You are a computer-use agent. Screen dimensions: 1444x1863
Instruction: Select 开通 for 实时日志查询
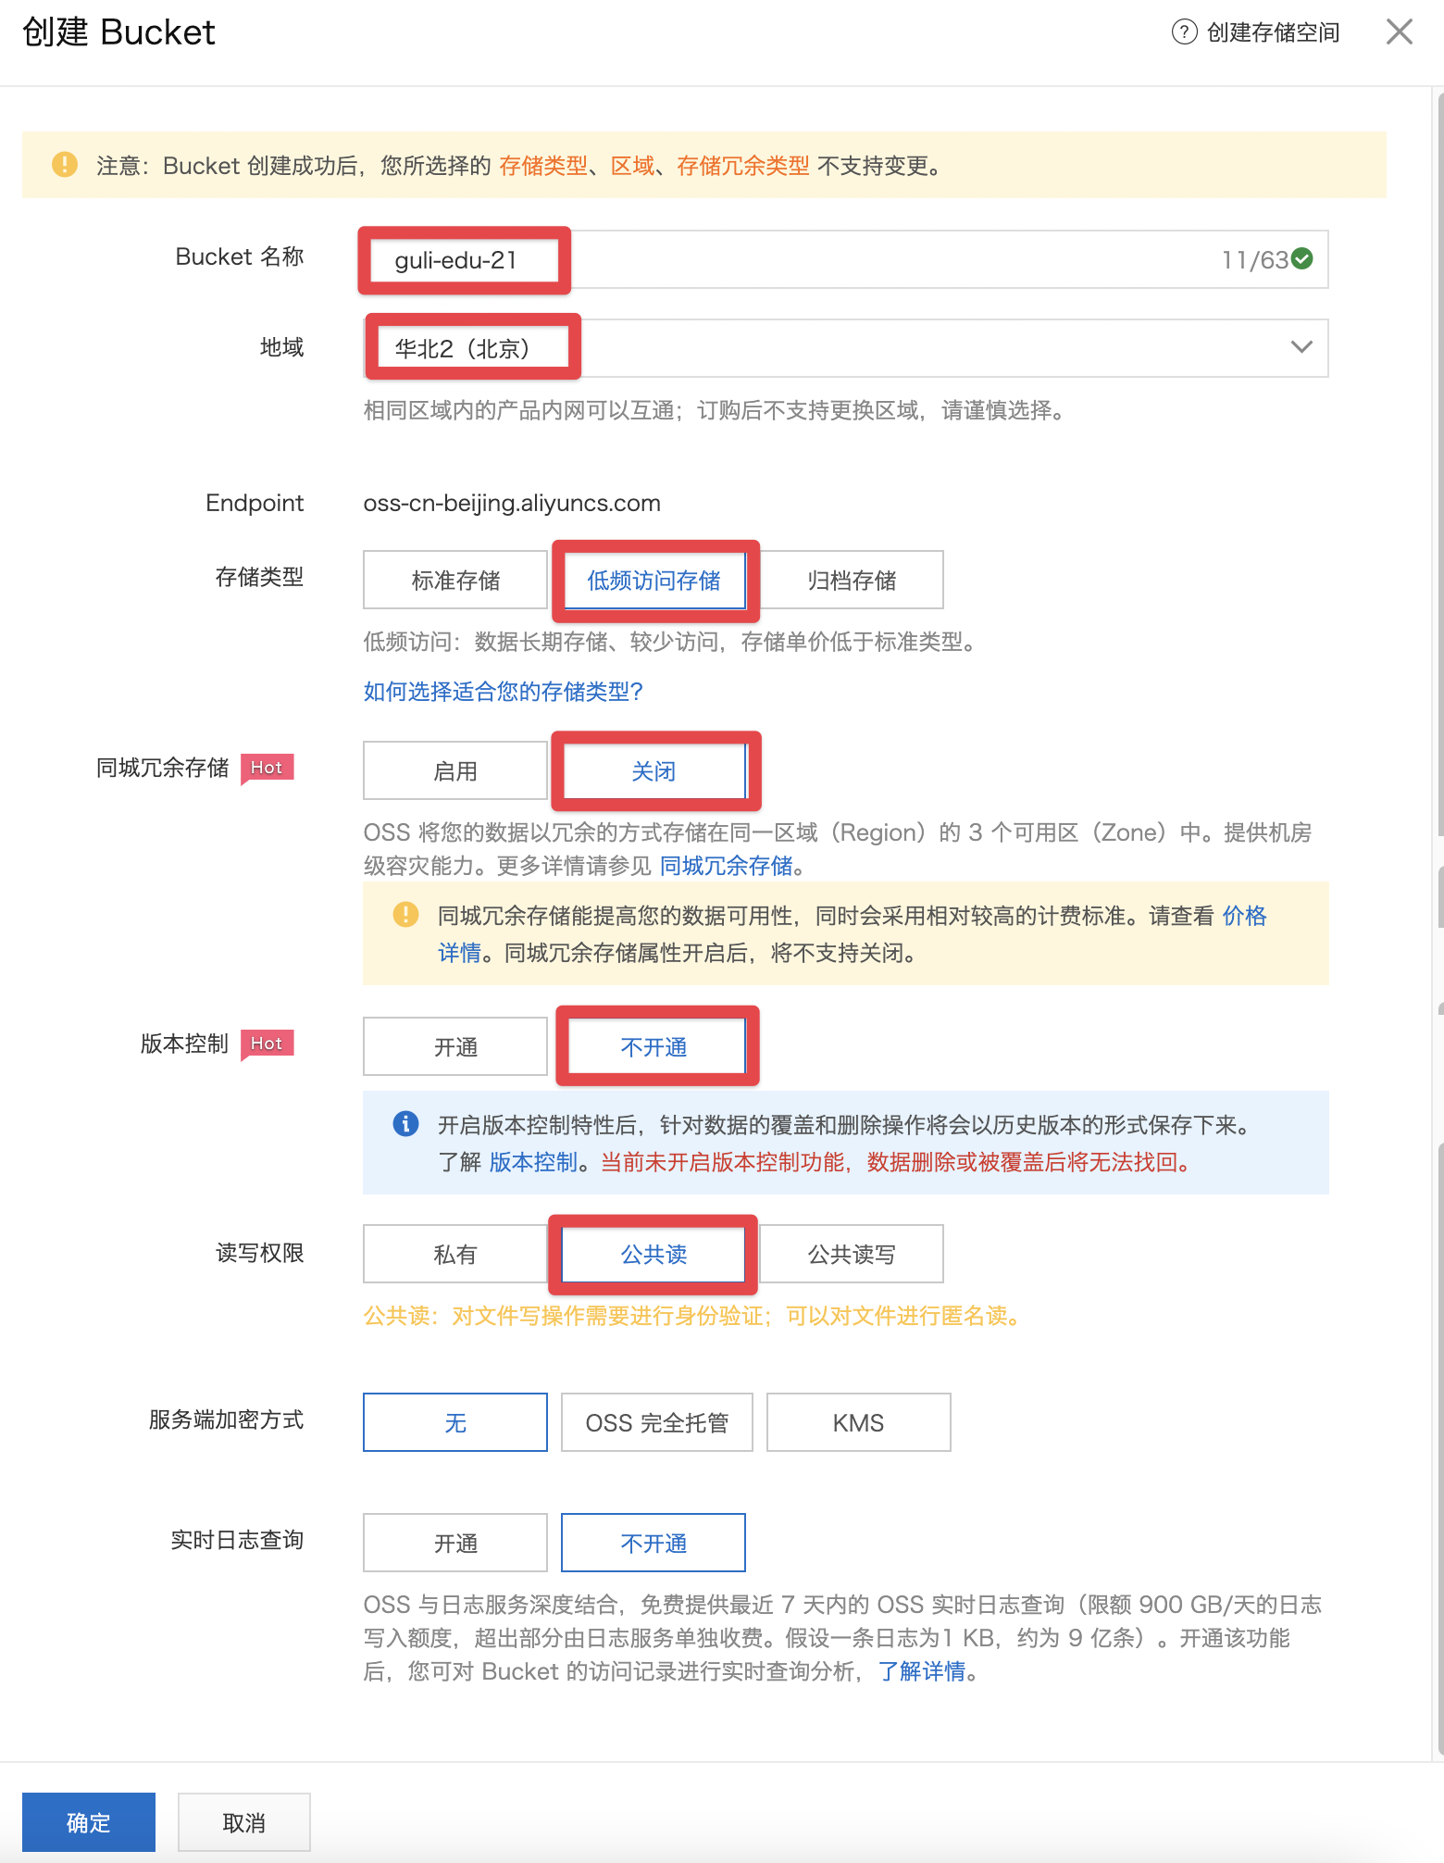(455, 1544)
